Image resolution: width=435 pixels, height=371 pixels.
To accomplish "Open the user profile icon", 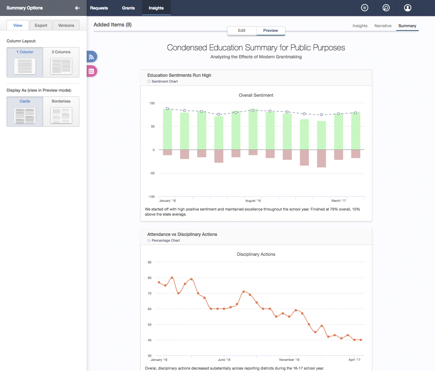I will coord(407,8).
